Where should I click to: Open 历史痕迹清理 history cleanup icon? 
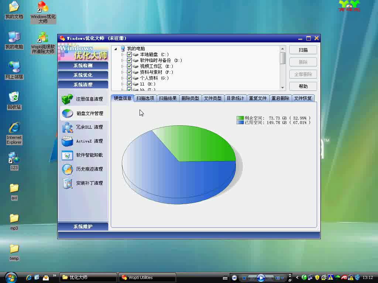[x=67, y=169]
